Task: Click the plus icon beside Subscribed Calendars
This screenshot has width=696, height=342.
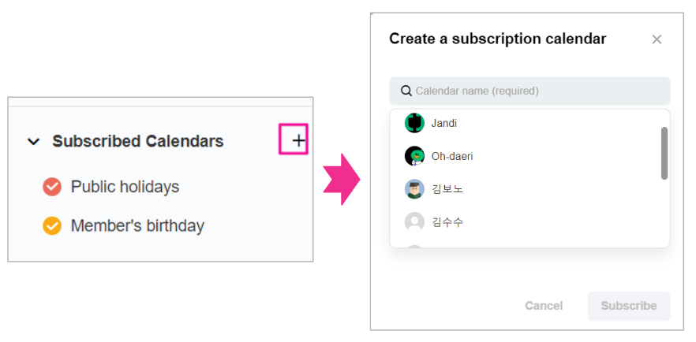Action: (x=298, y=141)
